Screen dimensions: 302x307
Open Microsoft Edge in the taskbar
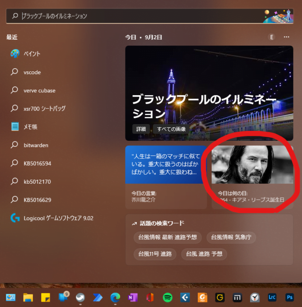115,297
